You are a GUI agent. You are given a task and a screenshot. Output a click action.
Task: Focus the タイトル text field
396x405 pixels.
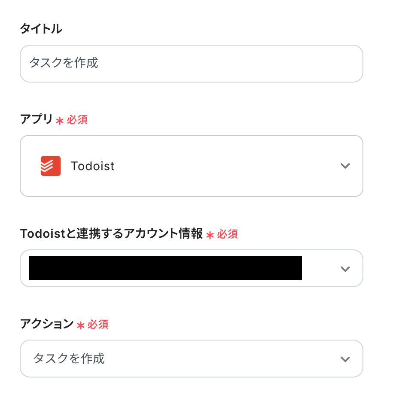coord(191,64)
